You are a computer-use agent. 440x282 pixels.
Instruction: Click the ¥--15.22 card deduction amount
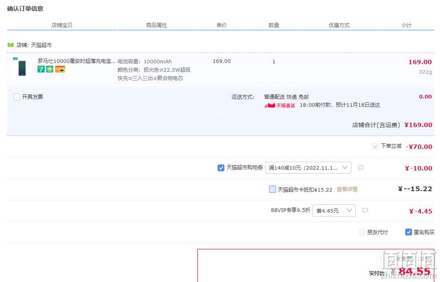click(x=415, y=189)
